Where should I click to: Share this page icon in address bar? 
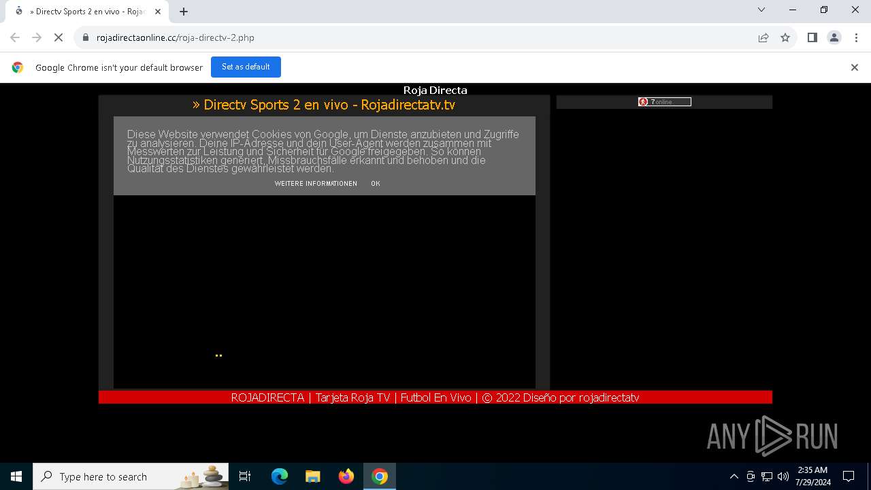click(763, 37)
